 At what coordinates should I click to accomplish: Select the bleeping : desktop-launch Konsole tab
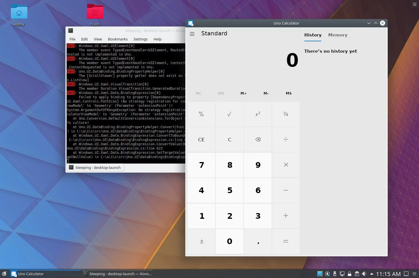click(95, 167)
